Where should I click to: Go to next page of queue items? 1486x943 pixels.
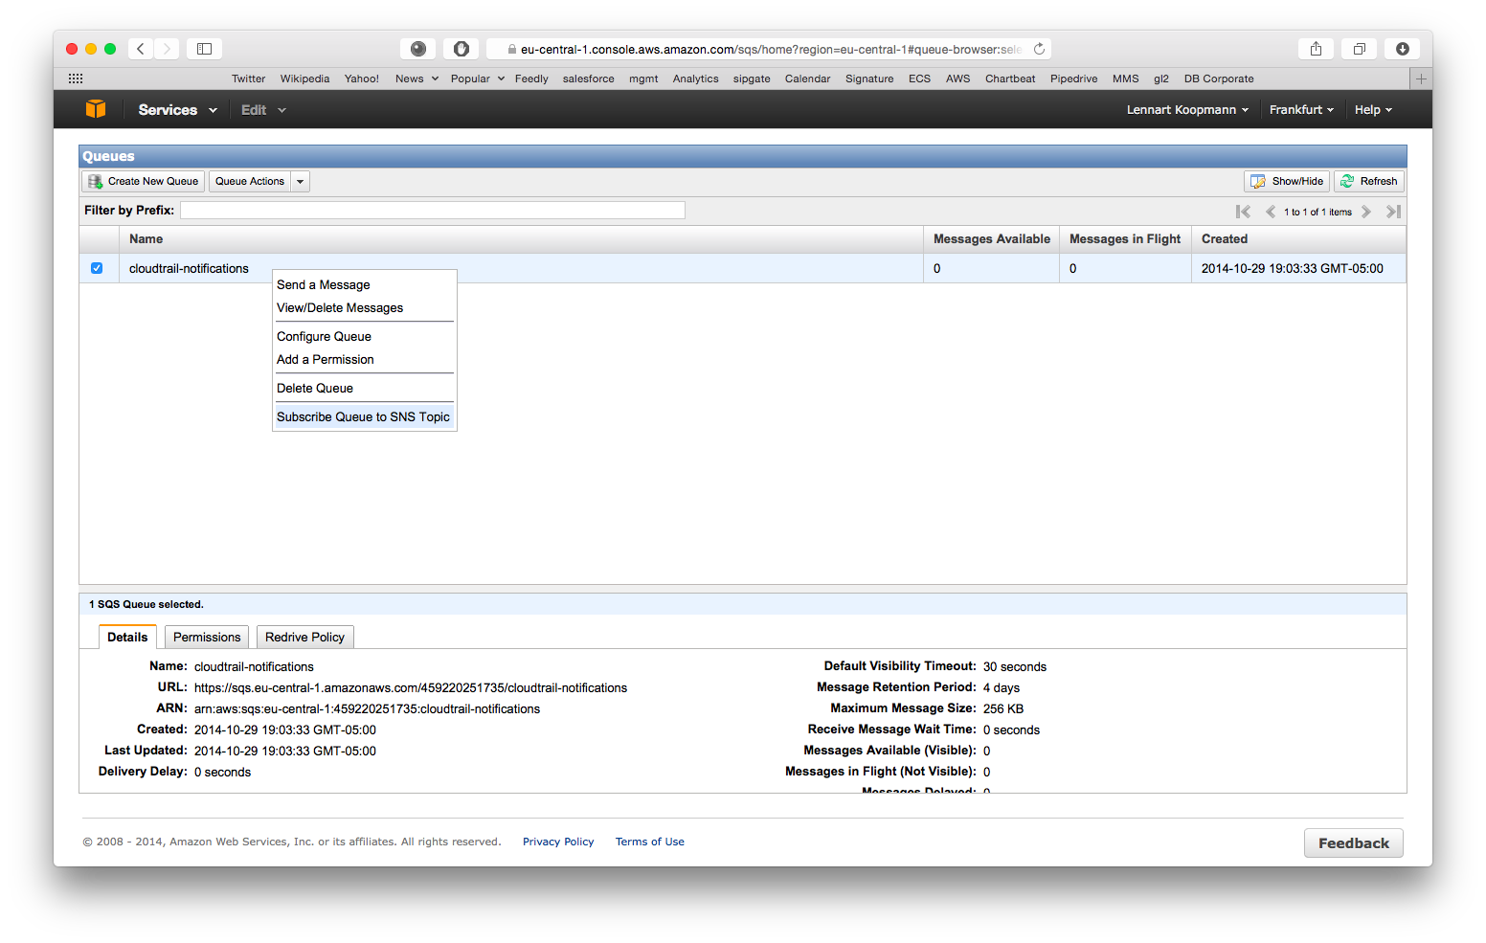(x=1366, y=212)
